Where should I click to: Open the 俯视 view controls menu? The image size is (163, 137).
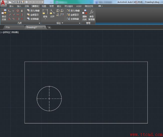tap(6, 32)
